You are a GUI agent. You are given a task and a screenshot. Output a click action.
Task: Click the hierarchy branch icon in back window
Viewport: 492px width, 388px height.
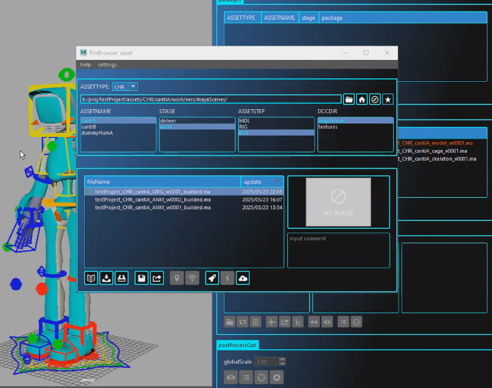click(x=298, y=322)
